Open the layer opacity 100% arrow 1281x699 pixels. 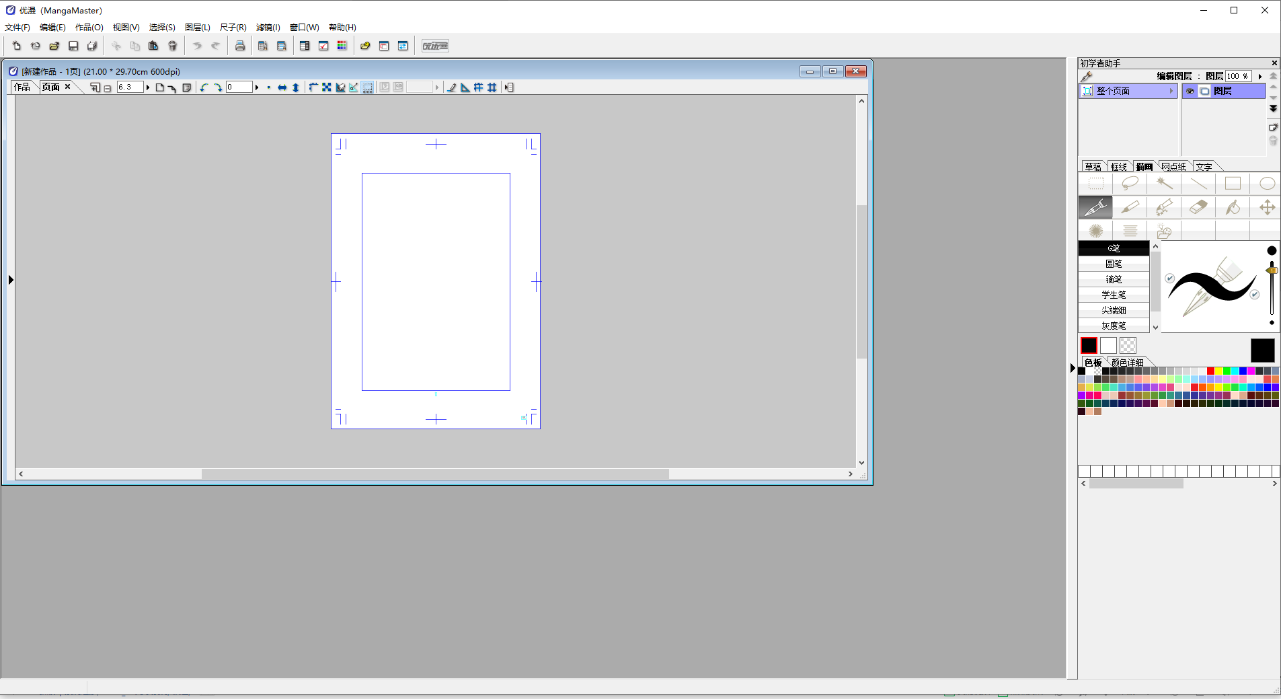1259,77
